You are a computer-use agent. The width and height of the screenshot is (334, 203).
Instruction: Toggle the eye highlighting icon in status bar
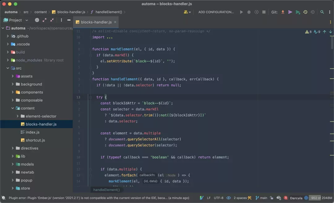(x=229, y=198)
